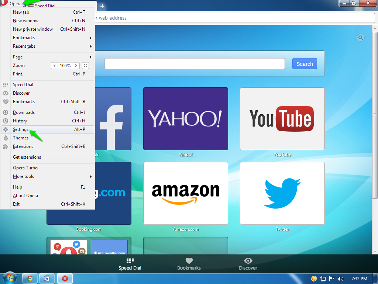
Task: Select Get extensions
Action: (x=48, y=157)
